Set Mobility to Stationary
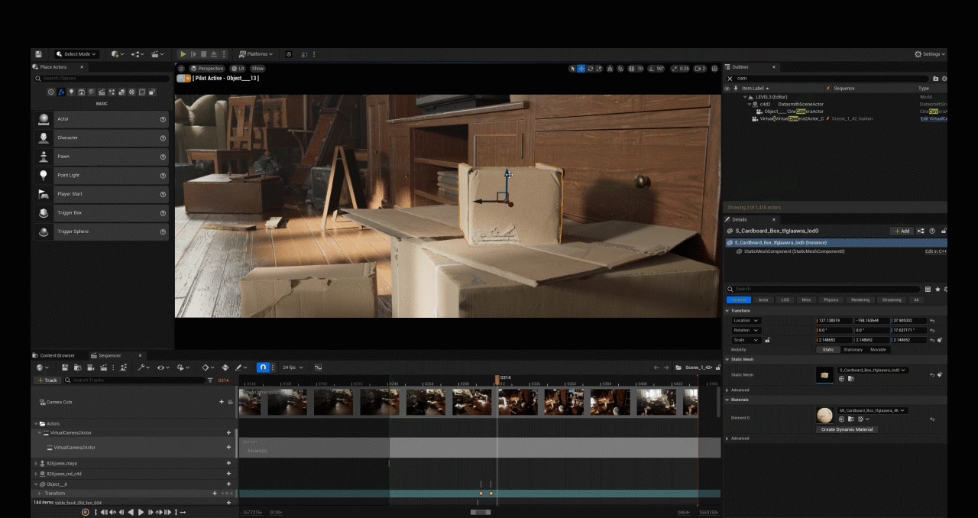 click(x=853, y=349)
